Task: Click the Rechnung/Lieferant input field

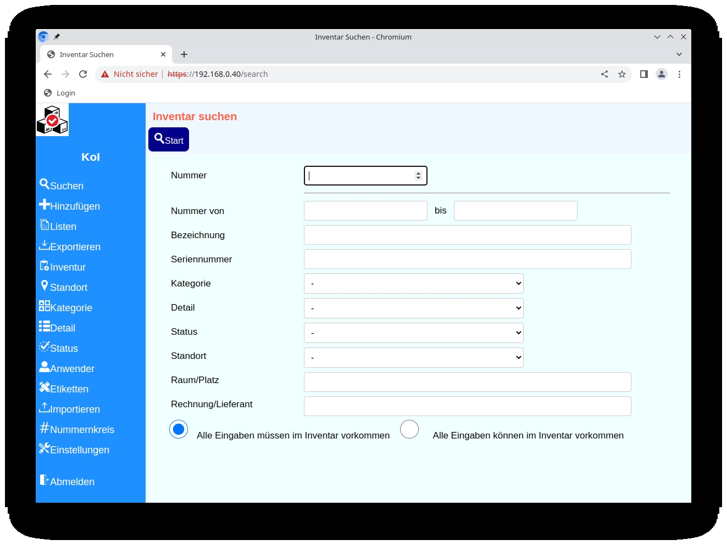Action: 468,406
